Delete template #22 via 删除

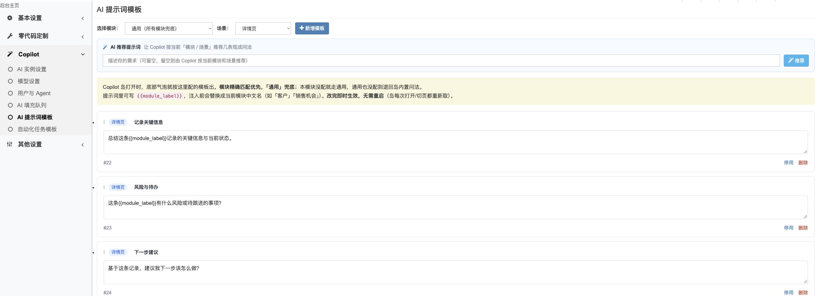tap(803, 163)
